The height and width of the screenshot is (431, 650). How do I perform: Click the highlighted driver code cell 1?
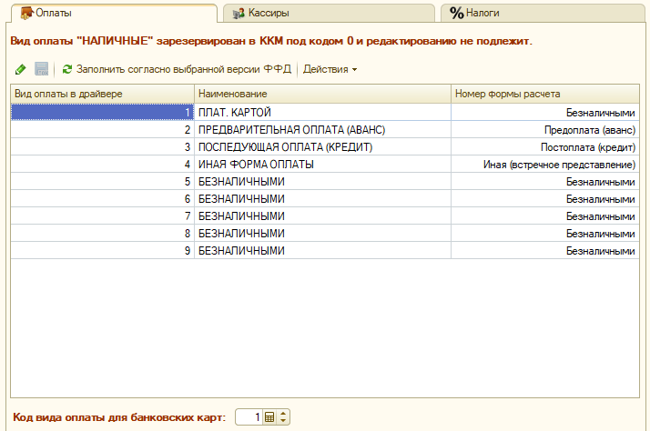102,112
